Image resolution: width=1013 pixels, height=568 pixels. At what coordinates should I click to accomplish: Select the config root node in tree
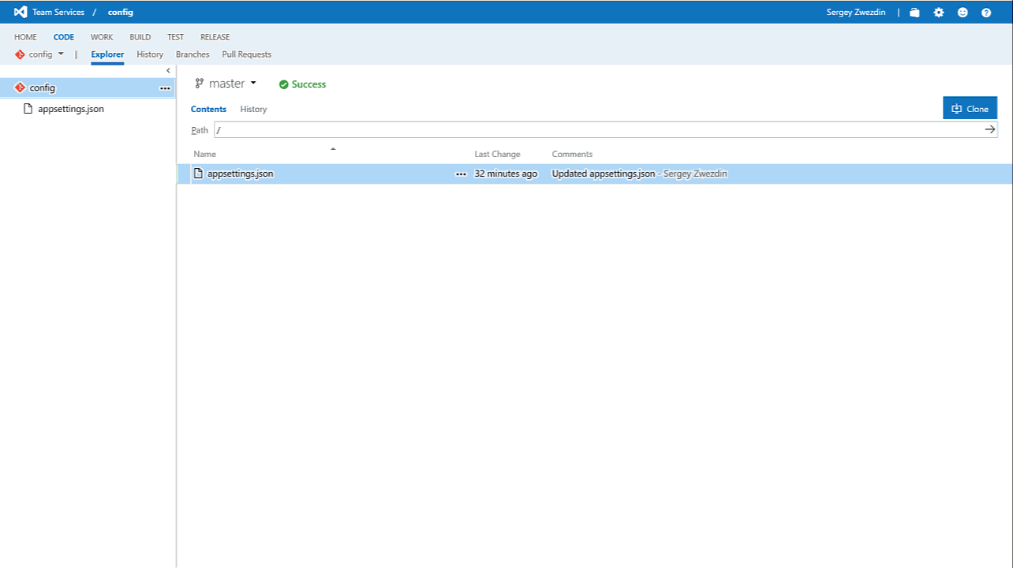click(88, 88)
